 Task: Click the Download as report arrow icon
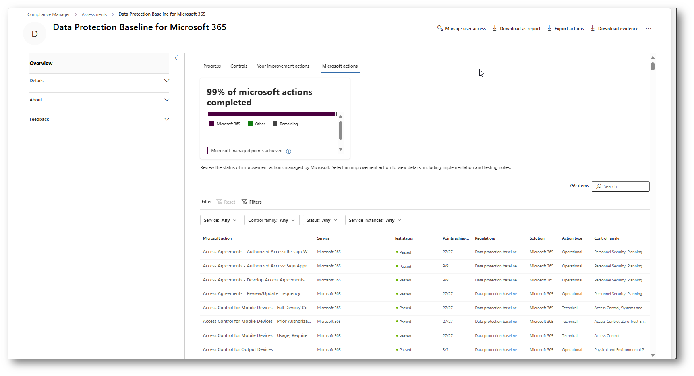495,28
